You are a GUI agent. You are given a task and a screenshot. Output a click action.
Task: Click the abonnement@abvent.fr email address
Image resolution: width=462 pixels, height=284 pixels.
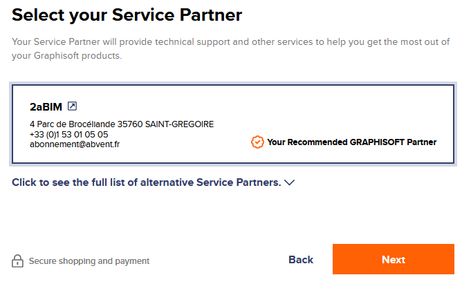click(75, 144)
